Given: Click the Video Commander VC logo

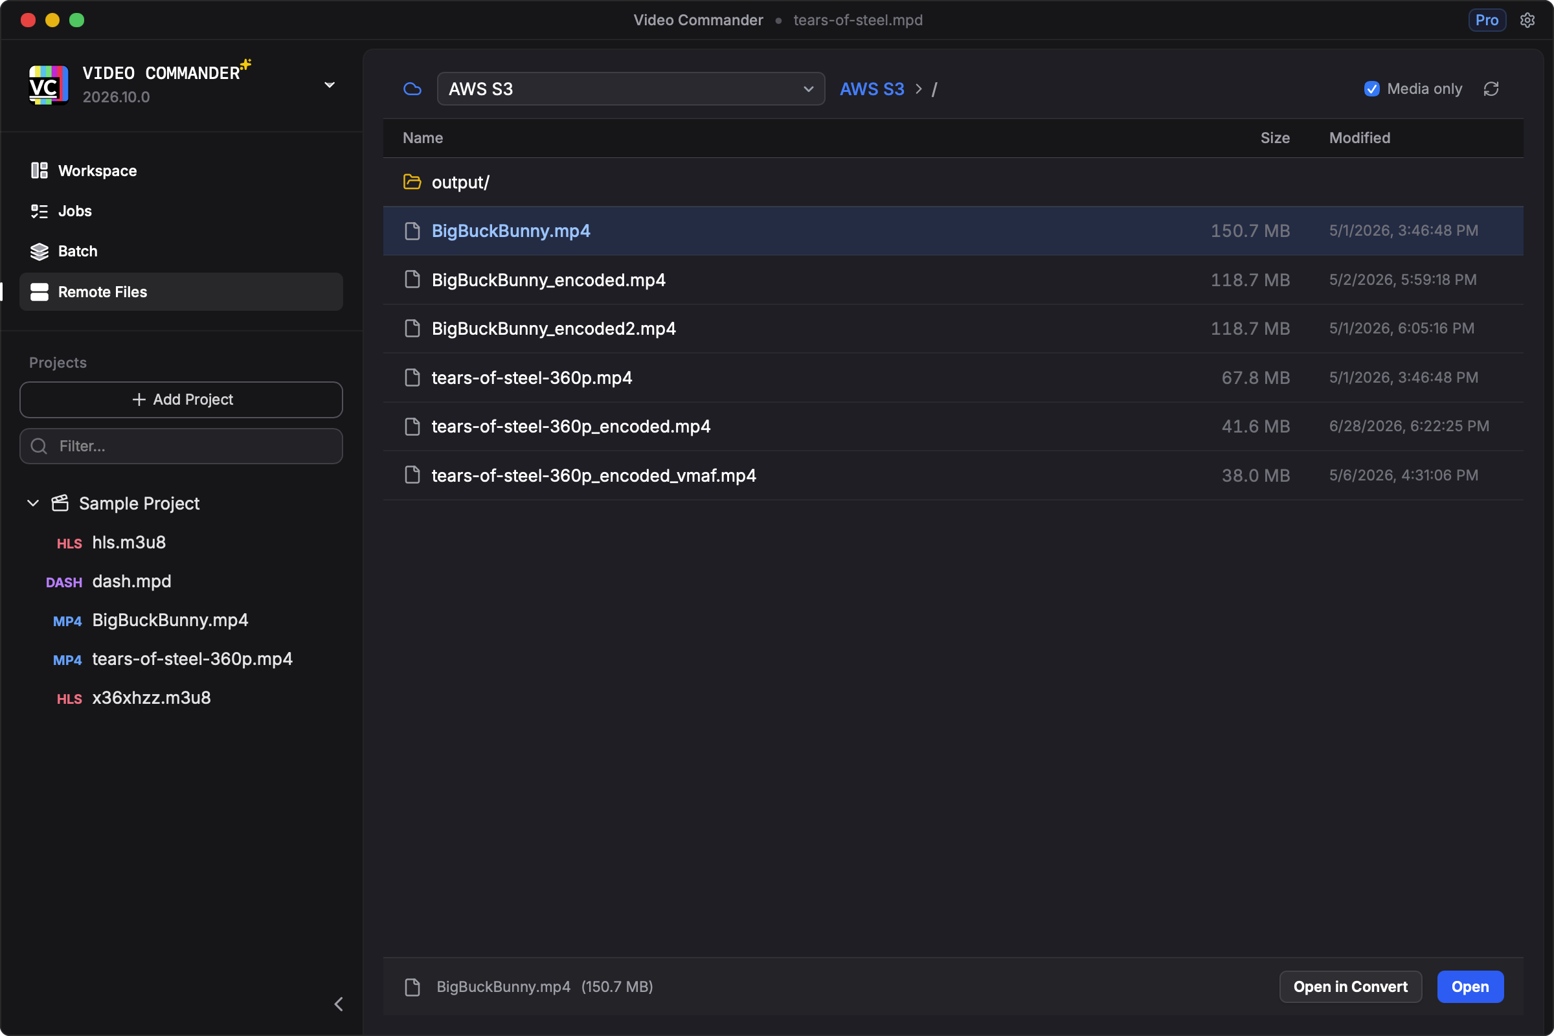Looking at the screenshot, I should click(48, 85).
